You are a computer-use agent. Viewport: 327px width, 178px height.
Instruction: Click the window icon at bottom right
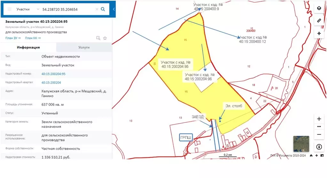322,156
